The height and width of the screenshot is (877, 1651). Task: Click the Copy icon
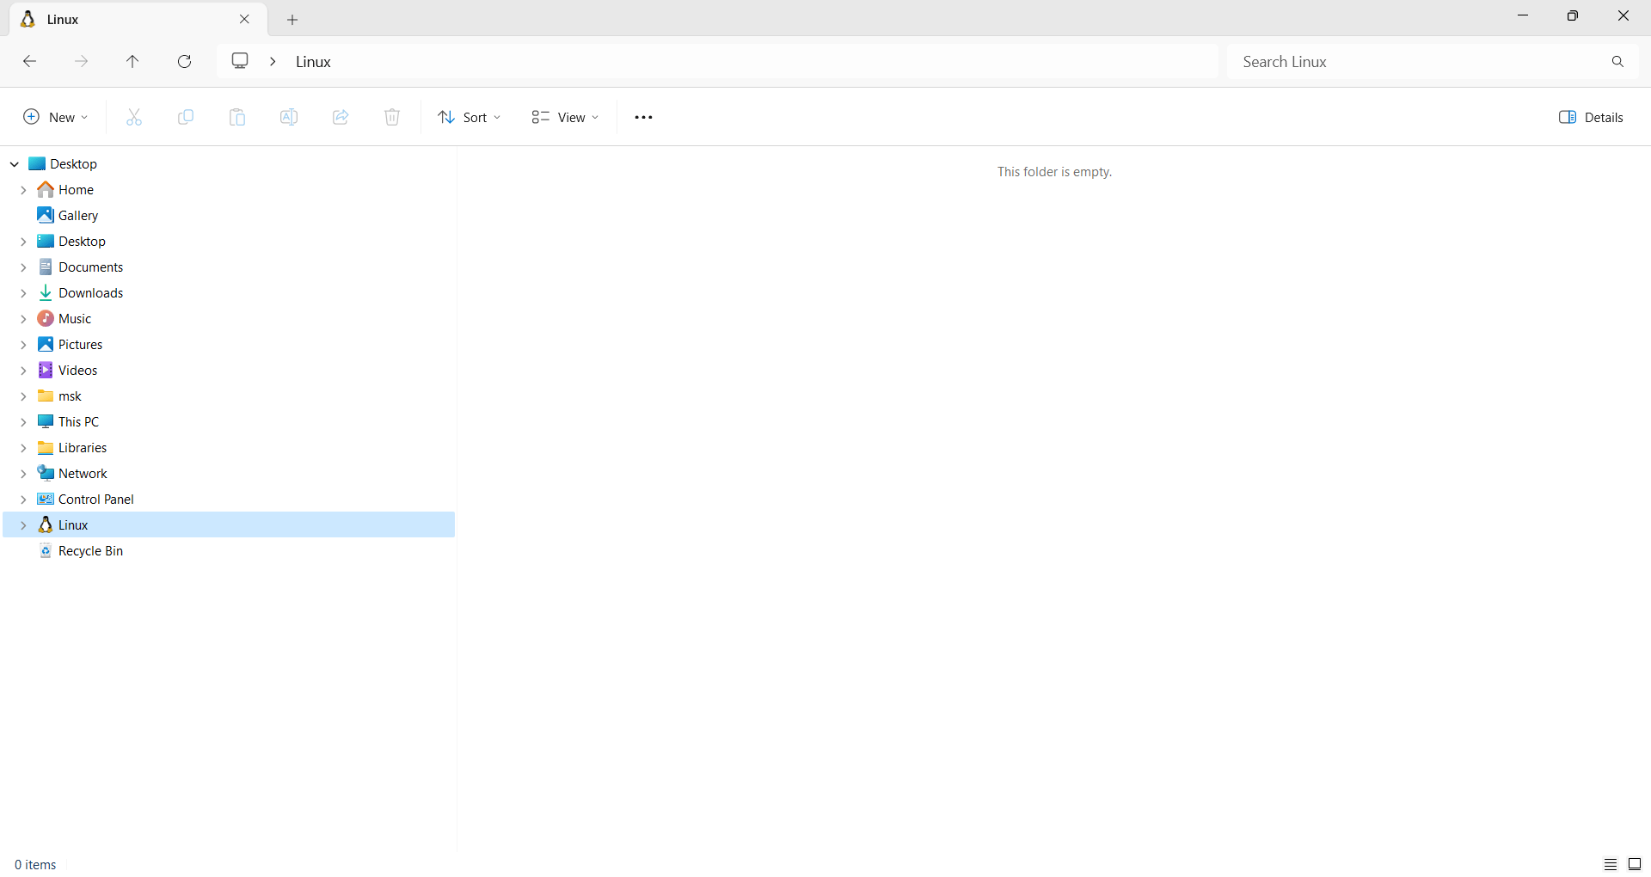186,117
